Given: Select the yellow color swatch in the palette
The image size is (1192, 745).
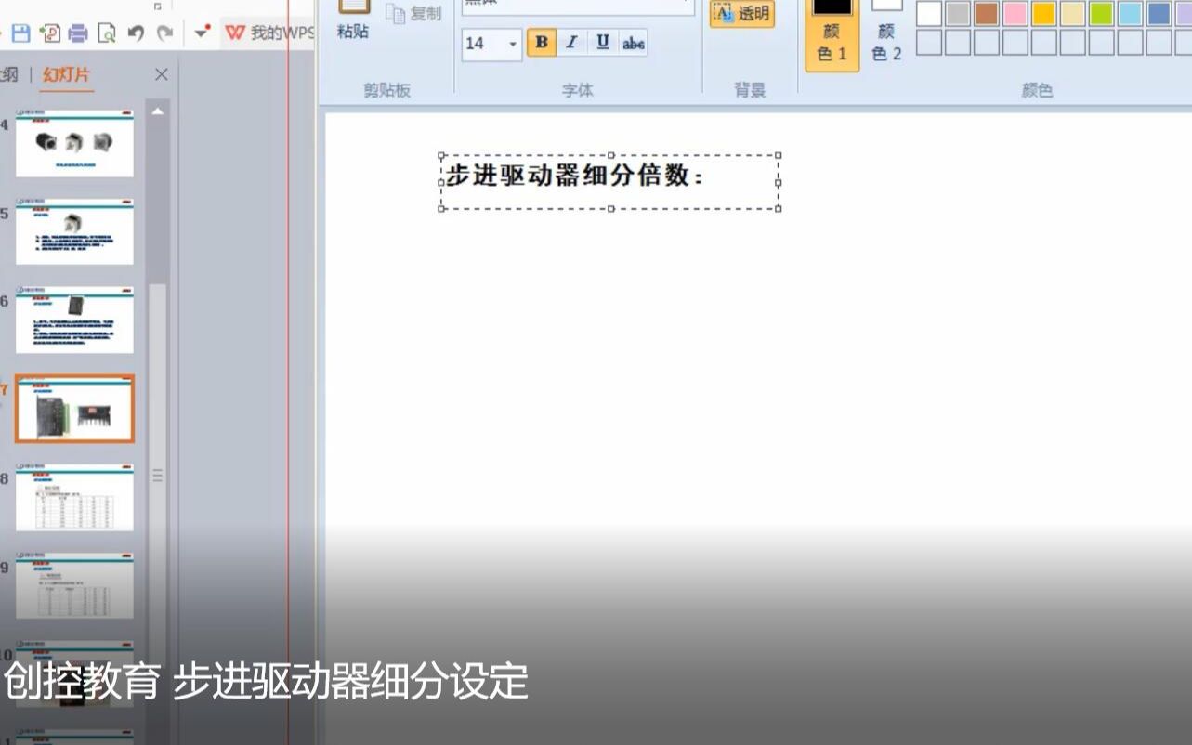Looking at the screenshot, I should pyautogui.click(x=1043, y=12).
